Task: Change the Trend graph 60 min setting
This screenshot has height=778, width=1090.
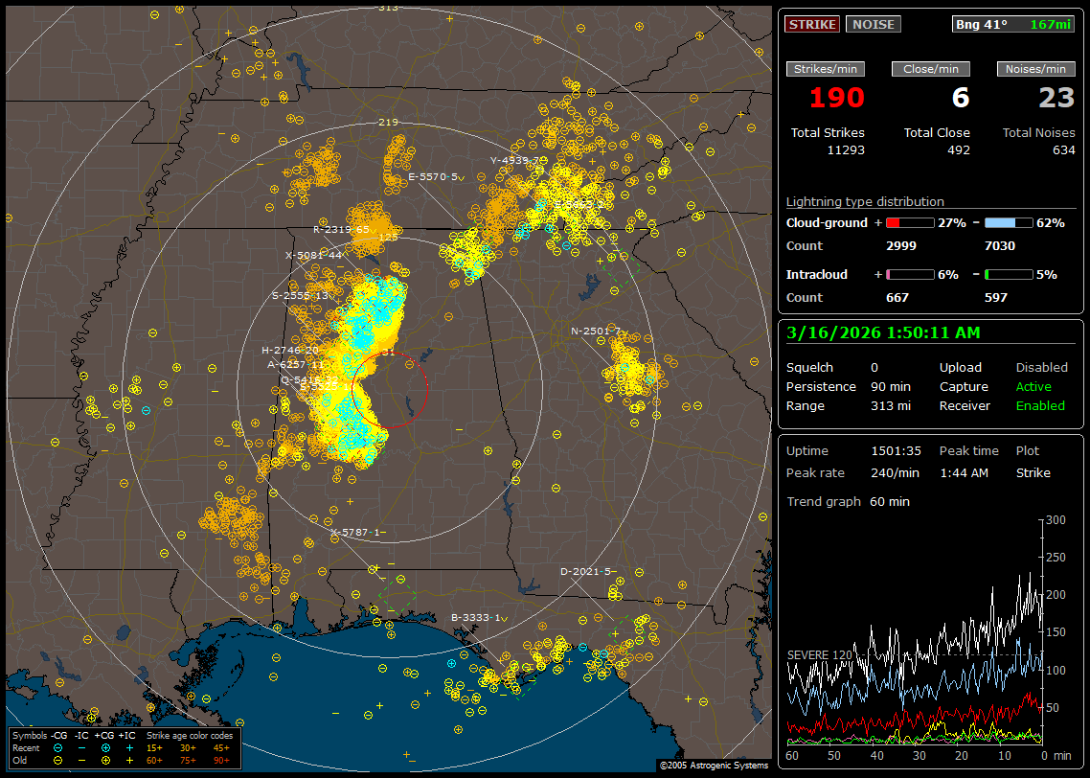Action: coord(890,501)
